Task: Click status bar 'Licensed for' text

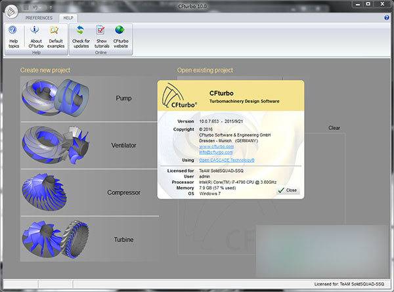Action: point(349,284)
